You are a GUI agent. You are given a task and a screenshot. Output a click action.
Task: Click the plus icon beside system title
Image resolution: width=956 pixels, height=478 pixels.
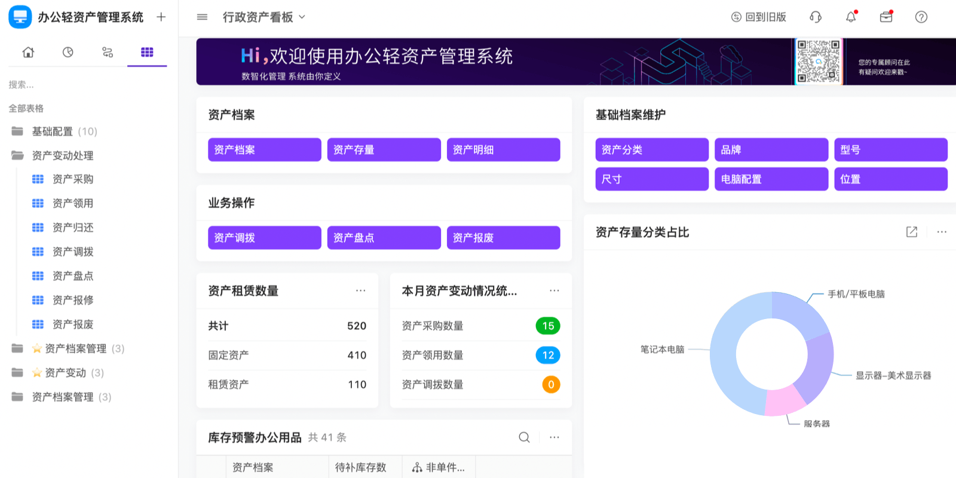click(x=161, y=17)
